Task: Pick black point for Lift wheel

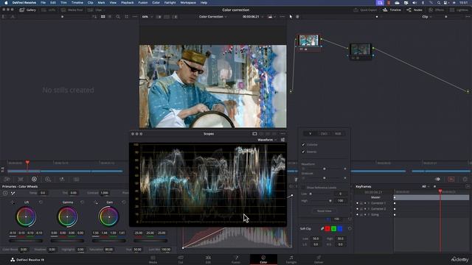Action: [13, 202]
